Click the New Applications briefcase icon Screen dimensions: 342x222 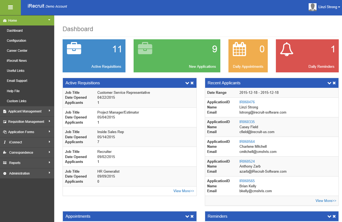click(x=145, y=48)
